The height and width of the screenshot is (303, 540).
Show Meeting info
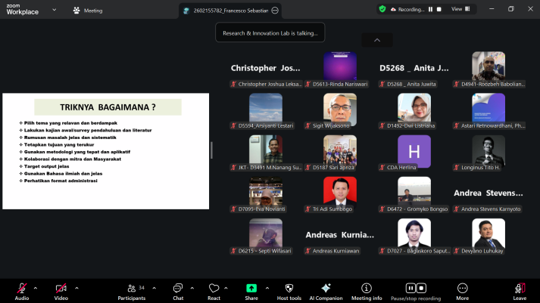tap(367, 289)
